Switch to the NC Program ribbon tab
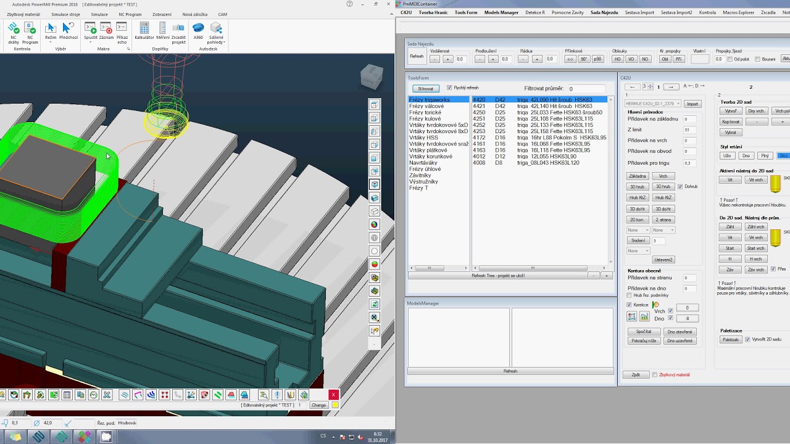 click(130, 14)
